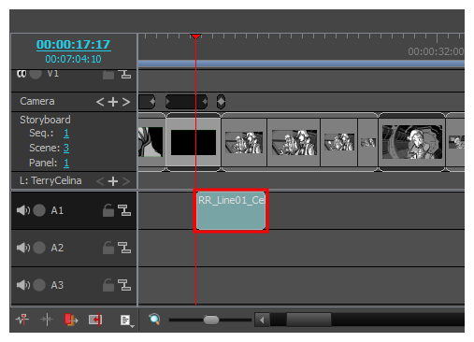The height and width of the screenshot is (342, 474).
Task: Adjust the timeline zoom slider handle
Action: (211, 320)
